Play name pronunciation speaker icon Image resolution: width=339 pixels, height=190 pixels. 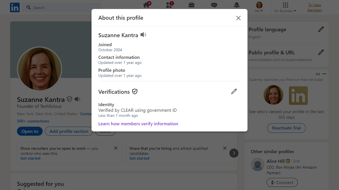coord(143,34)
